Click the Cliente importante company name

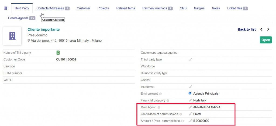point(44,30)
